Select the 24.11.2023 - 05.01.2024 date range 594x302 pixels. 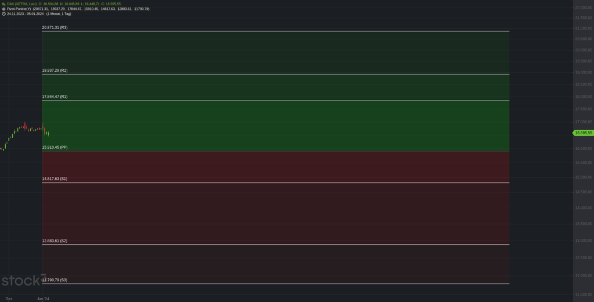26,14
